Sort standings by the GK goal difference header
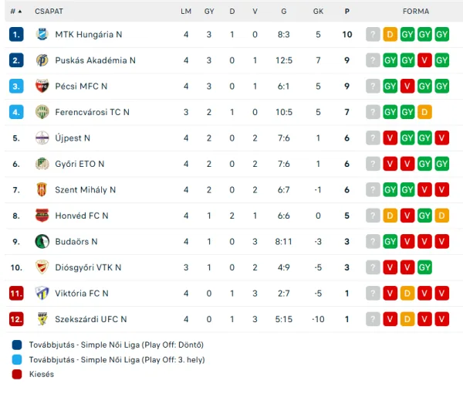The image size is (463, 401). pos(318,12)
